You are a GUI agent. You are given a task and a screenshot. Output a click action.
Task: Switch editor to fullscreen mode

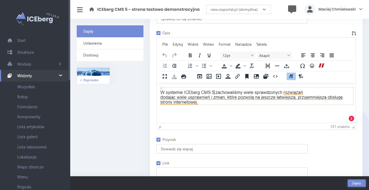point(165,76)
